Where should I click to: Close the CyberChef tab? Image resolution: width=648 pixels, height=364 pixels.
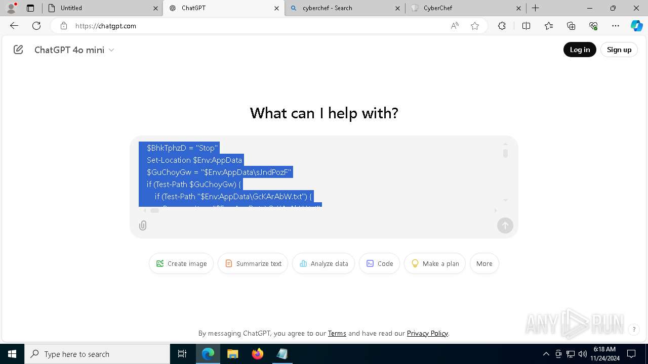pos(518,8)
